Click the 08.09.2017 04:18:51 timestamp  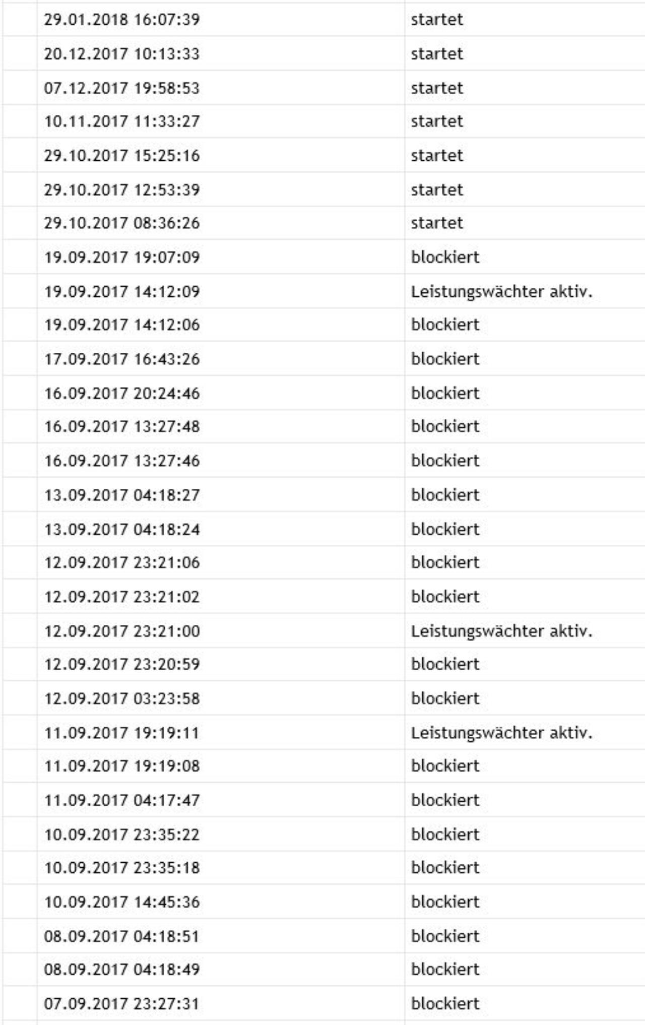click(x=121, y=936)
